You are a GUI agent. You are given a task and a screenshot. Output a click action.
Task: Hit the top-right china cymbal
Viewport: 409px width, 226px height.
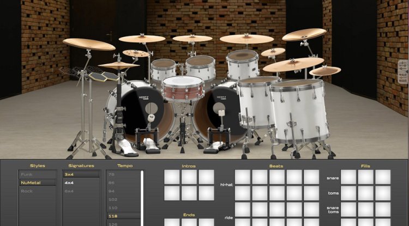(x=304, y=34)
